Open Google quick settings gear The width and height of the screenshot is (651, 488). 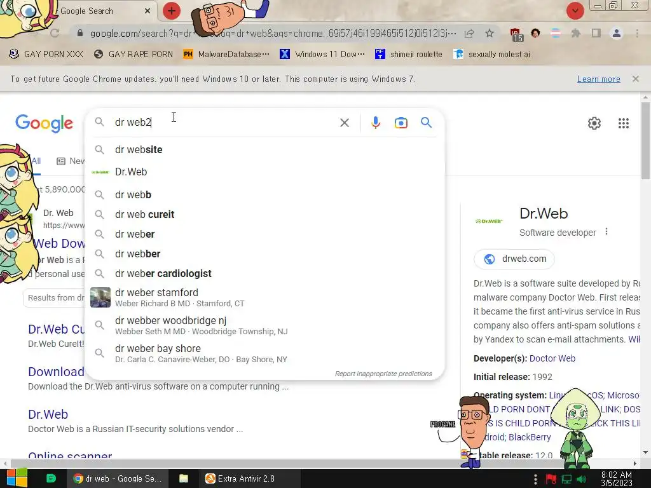click(594, 123)
